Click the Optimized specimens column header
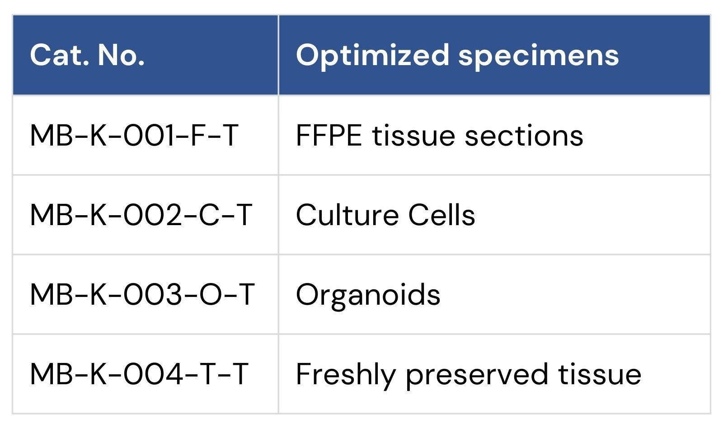 (x=457, y=56)
